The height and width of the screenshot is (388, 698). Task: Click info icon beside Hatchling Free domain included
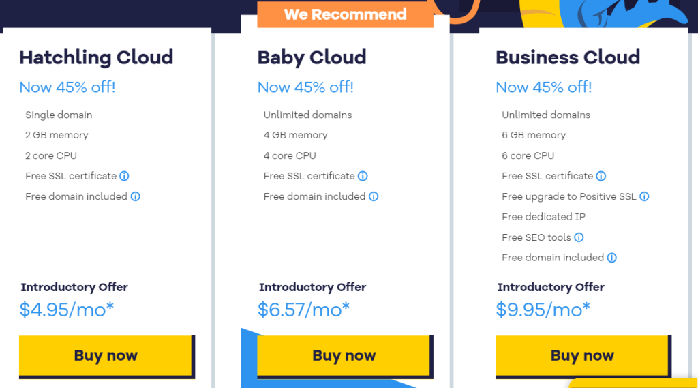(x=135, y=196)
